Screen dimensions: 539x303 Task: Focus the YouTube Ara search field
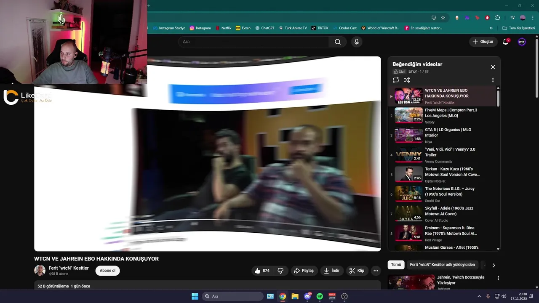[254, 42]
